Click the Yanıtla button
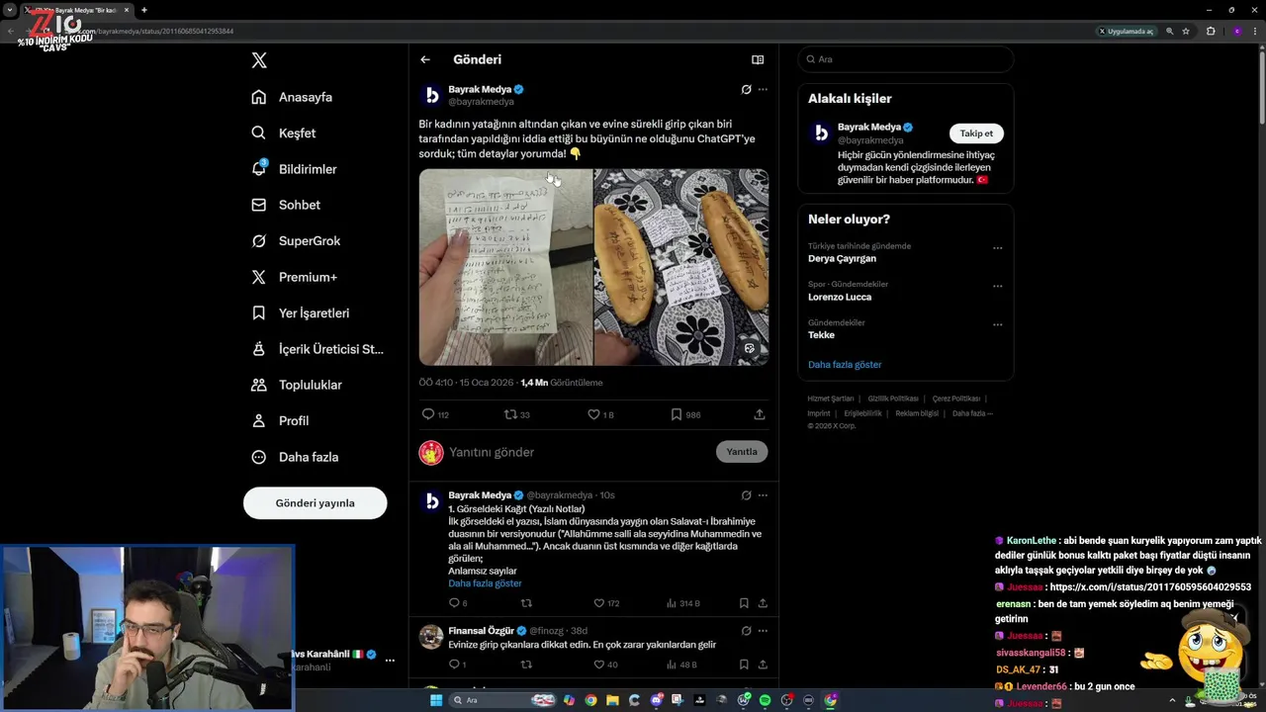Image resolution: width=1266 pixels, height=712 pixels. (x=742, y=452)
